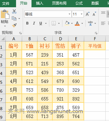This screenshot has height=121, width=109.
Task: Click the Copy icon in clipboard group
Action: [14, 18]
